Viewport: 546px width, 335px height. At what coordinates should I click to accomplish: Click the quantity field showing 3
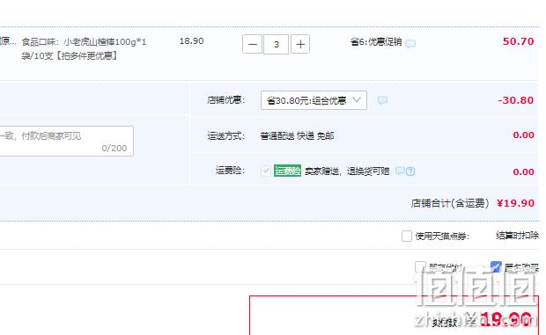[x=277, y=45]
